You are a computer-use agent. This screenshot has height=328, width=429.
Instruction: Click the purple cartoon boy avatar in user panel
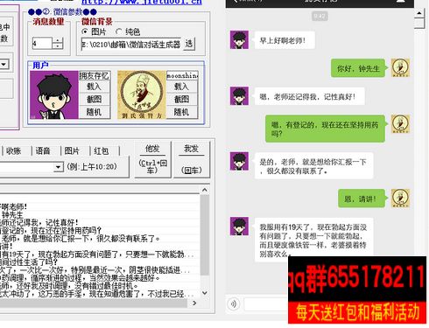(x=54, y=94)
